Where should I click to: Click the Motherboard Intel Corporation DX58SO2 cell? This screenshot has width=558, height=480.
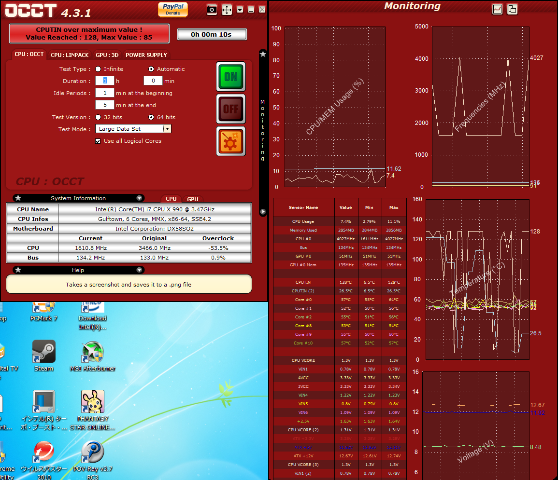coord(155,229)
